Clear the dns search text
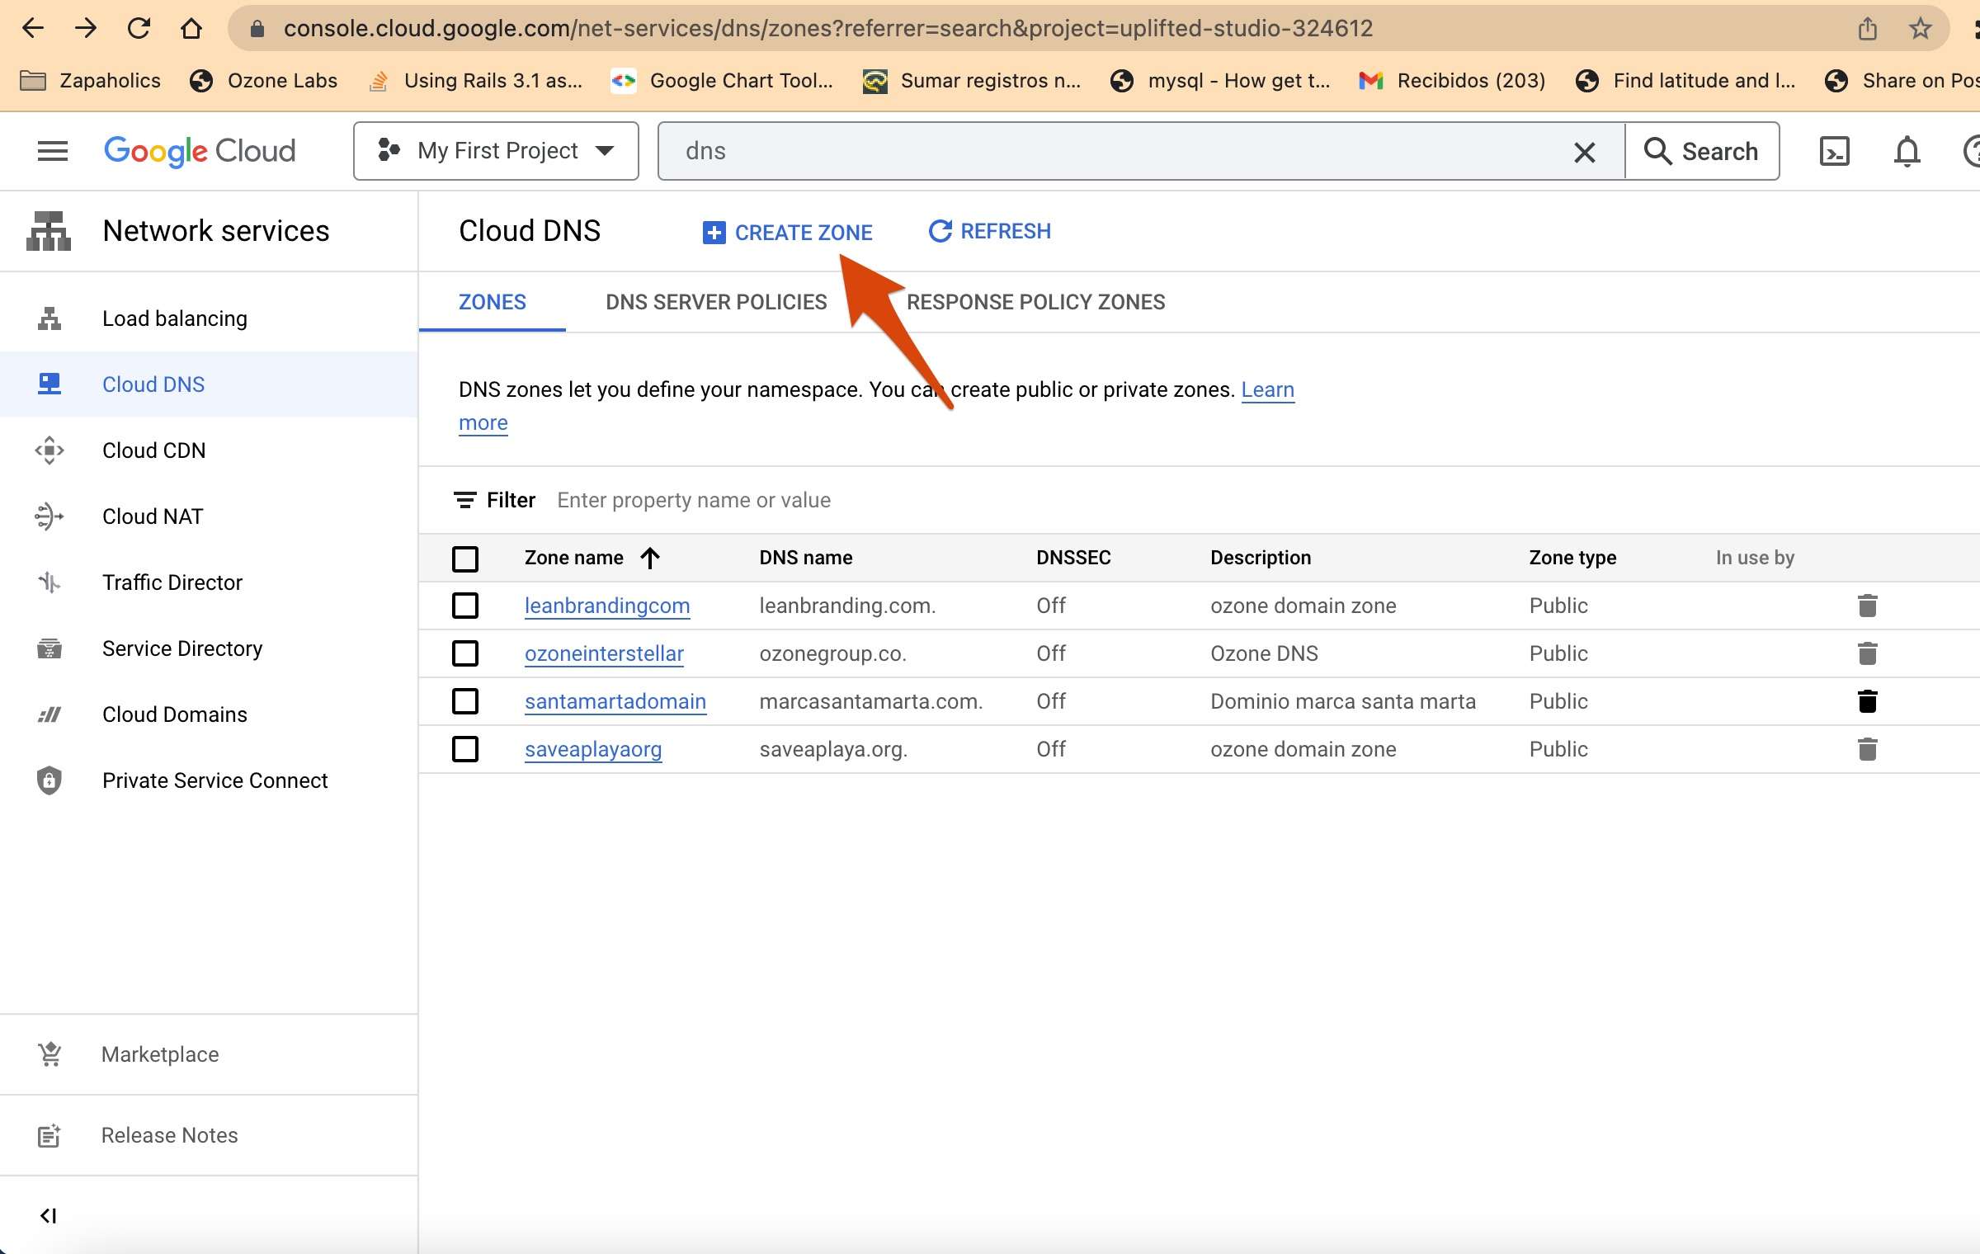This screenshot has width=1980, height=1254. [x=1584, y=152]
